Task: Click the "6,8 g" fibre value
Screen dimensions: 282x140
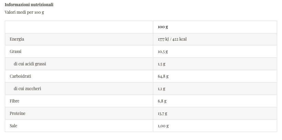Action: pyautogui.click(x=162, y=101)
